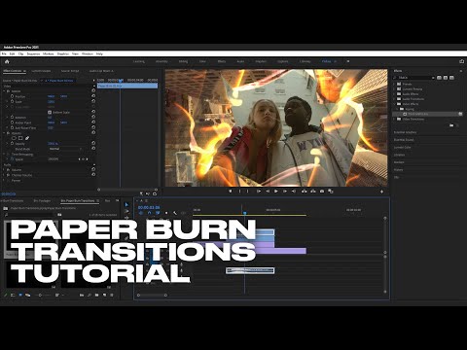467x350 pixels.
Task: Show more workspaces overflow chevron
Action: pyautogui.click(x=348, y=61)
